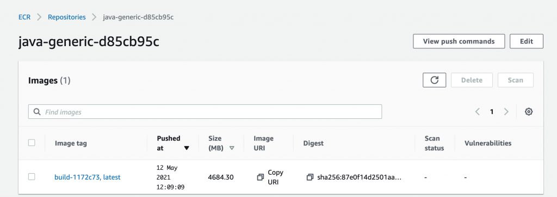The image size is (557, 197).
Task: Tick checkbox for build-1172c73 image
Action: pos(32,176)
